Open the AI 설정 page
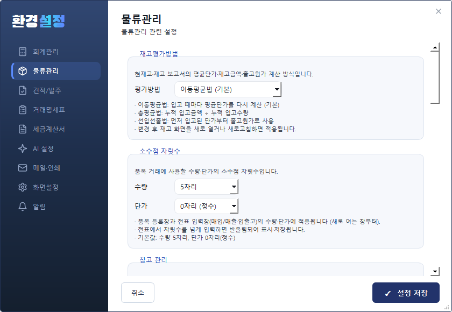 pyautogui.click(x=56, y=148)
